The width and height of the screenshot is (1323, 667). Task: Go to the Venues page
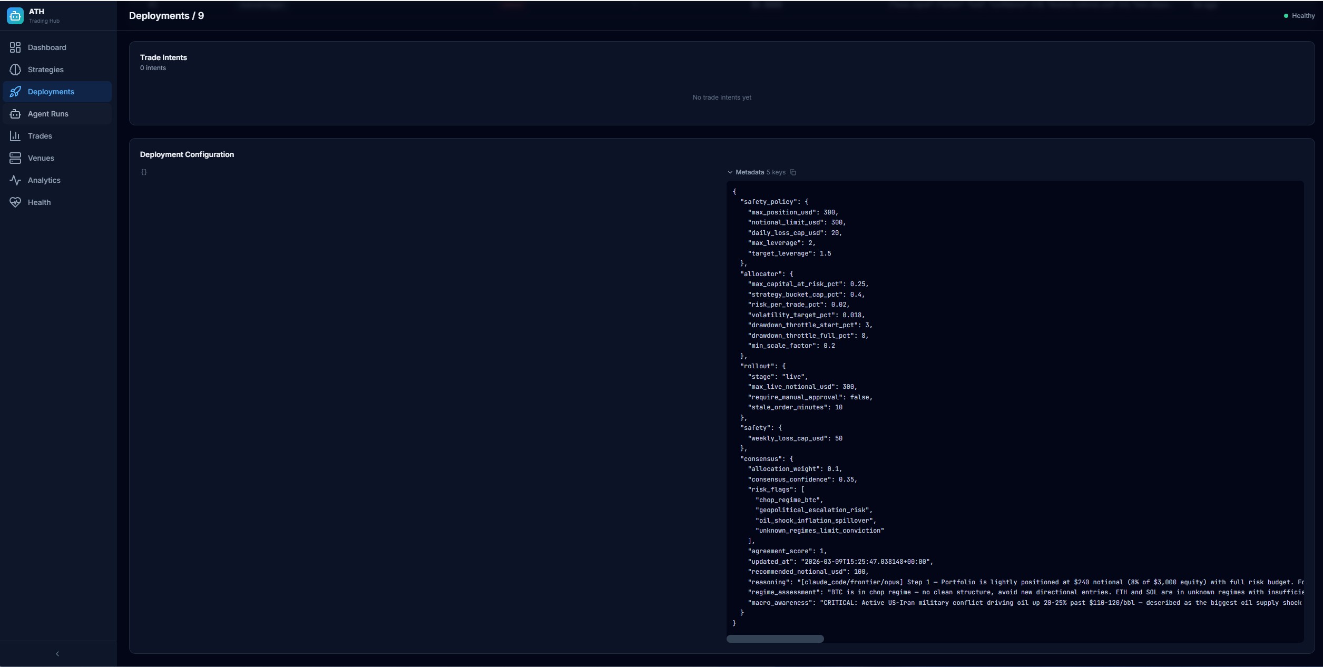[x=41, y=158]
